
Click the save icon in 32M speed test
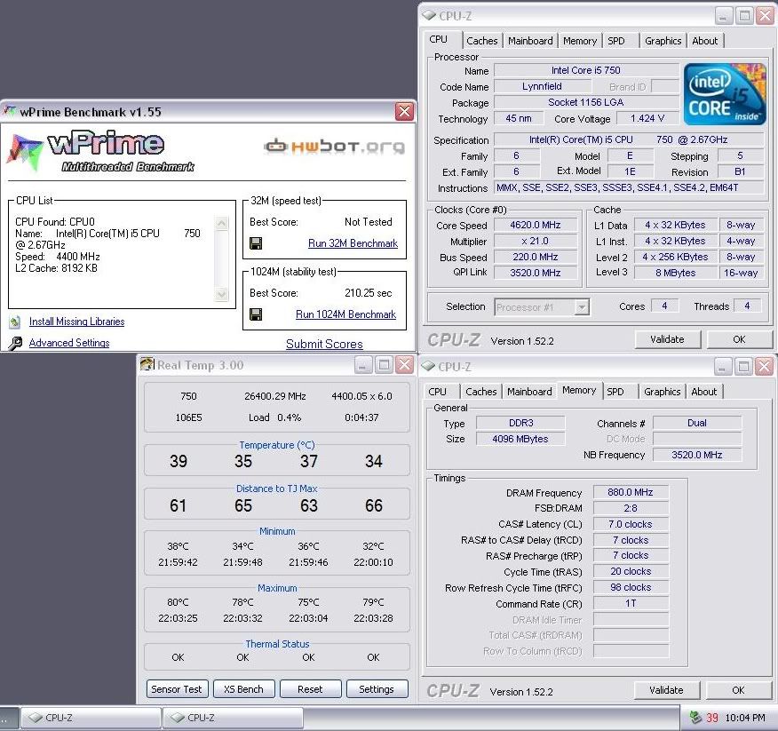pyautogui.click(x=256, y=243)
